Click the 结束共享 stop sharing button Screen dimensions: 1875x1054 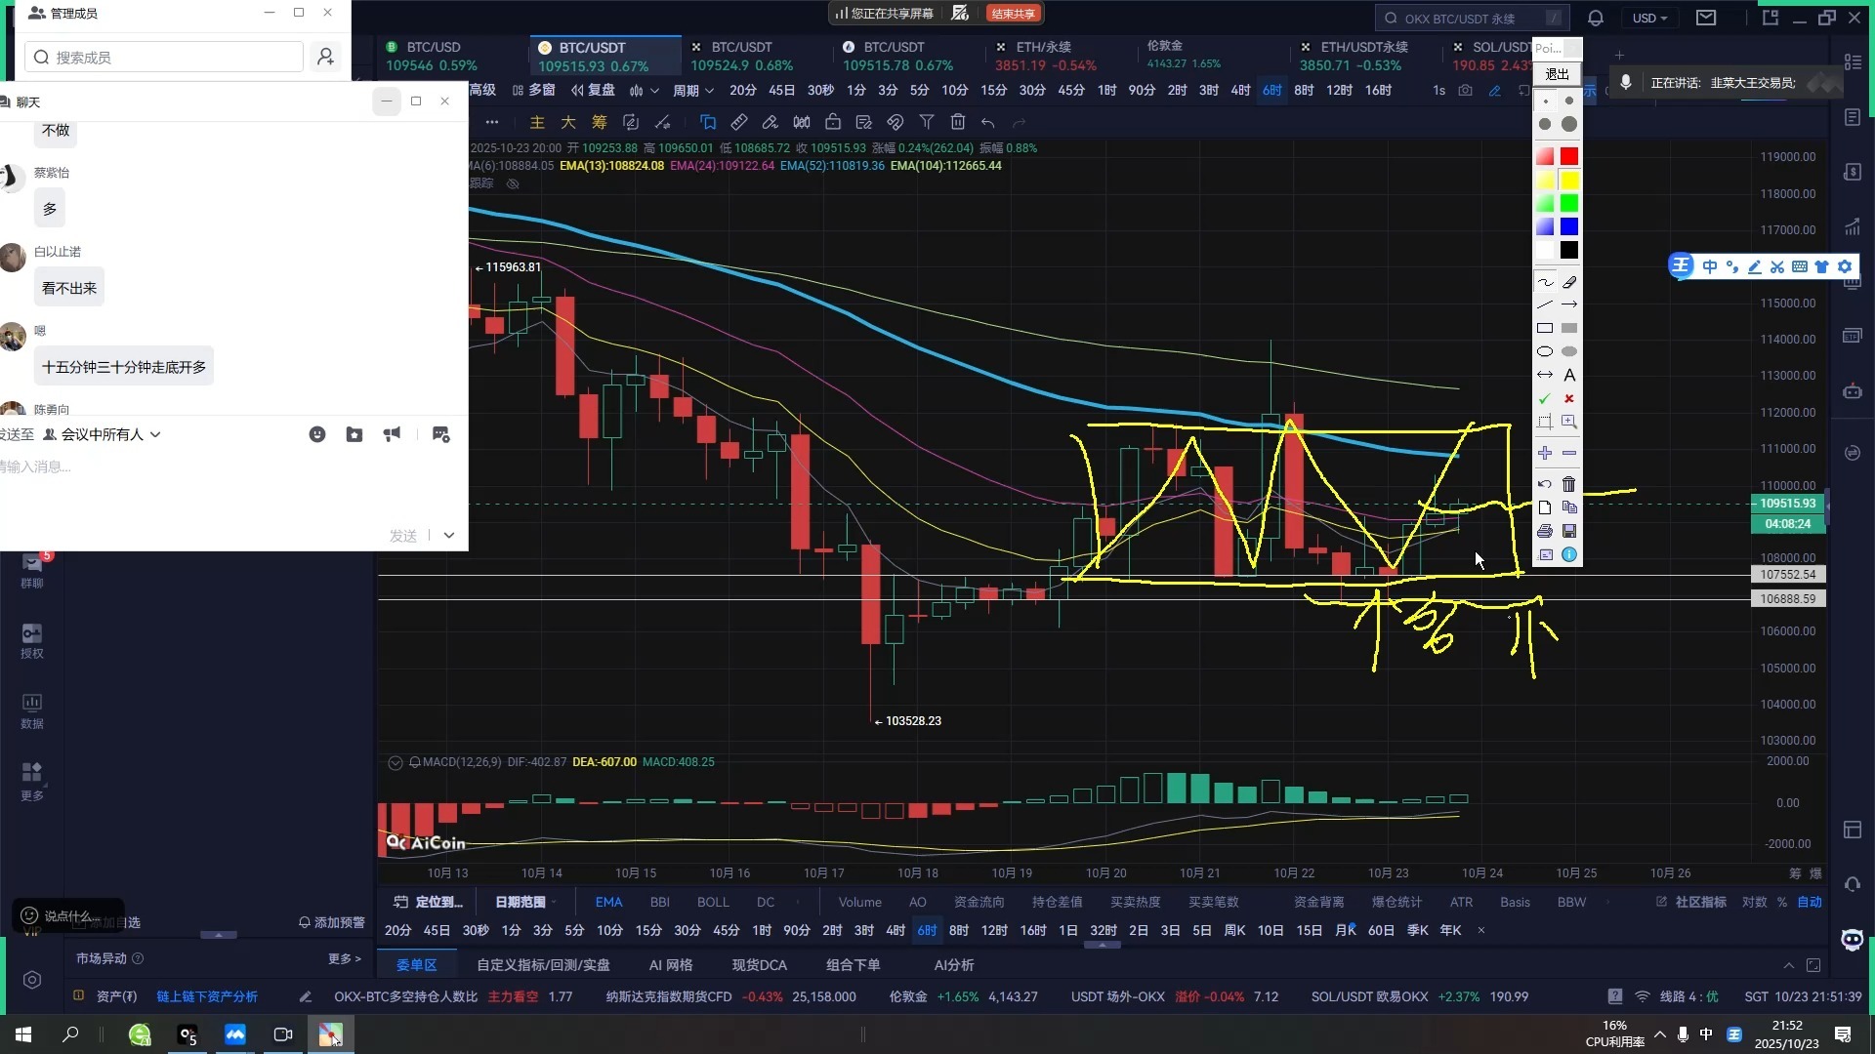(x=1014, y=14)
